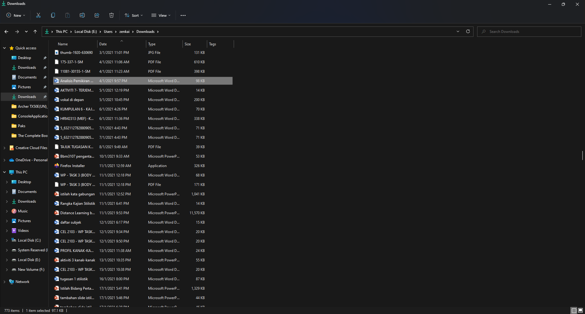Expand the Network tree node

[x=4, y=282]
